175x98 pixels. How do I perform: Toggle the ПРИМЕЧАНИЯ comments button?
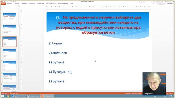tap(136, 93)
